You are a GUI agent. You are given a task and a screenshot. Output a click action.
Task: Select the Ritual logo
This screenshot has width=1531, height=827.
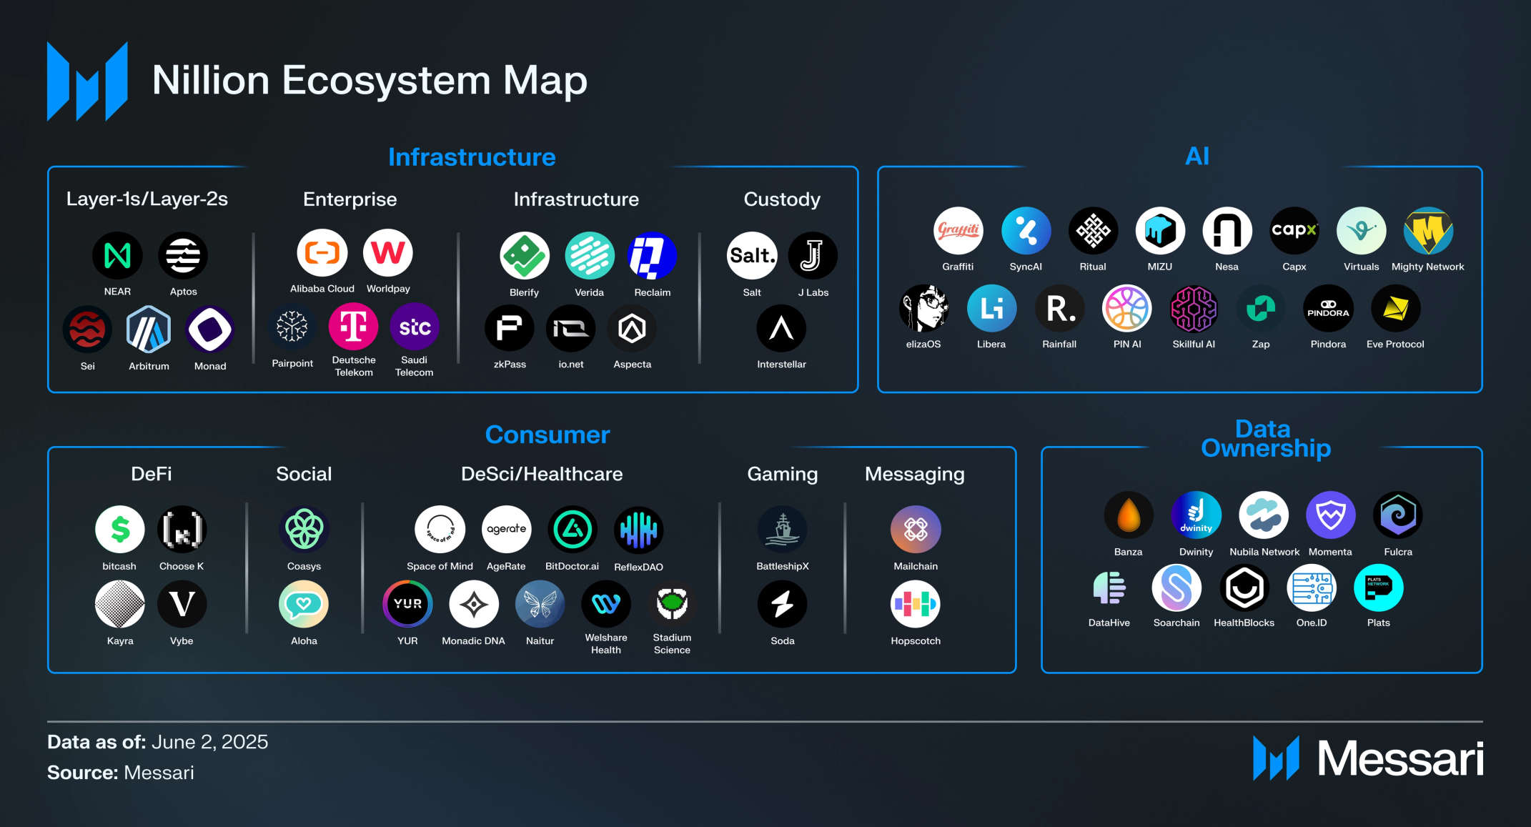click(x=1093, y=230)
